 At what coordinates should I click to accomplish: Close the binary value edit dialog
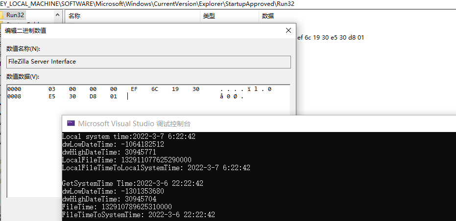click(x=288, y=30)
